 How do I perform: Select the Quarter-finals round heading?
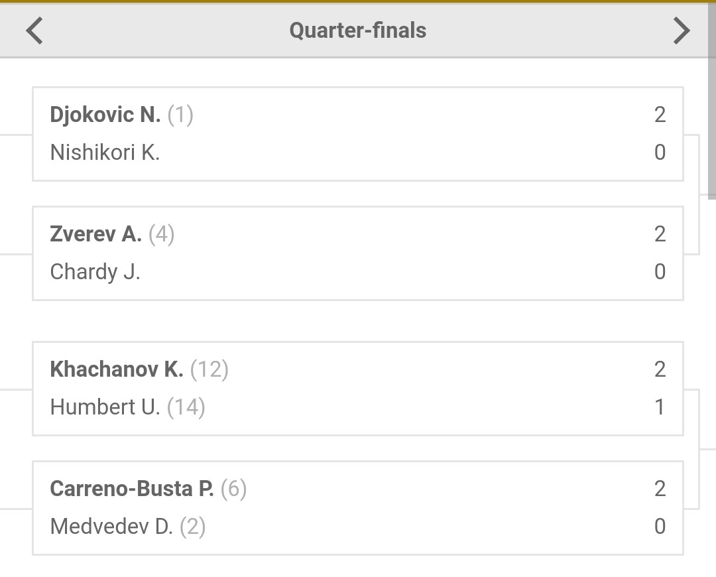tap(357, 31)
